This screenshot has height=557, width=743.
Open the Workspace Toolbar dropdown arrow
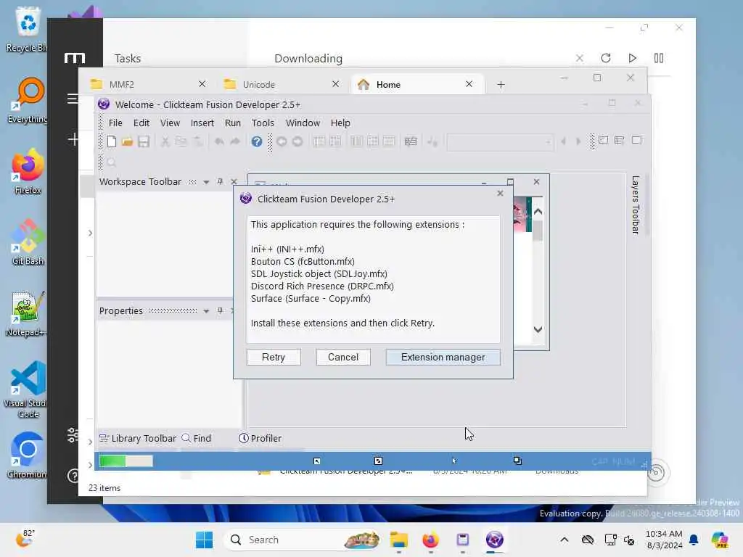tap(206, 182)
